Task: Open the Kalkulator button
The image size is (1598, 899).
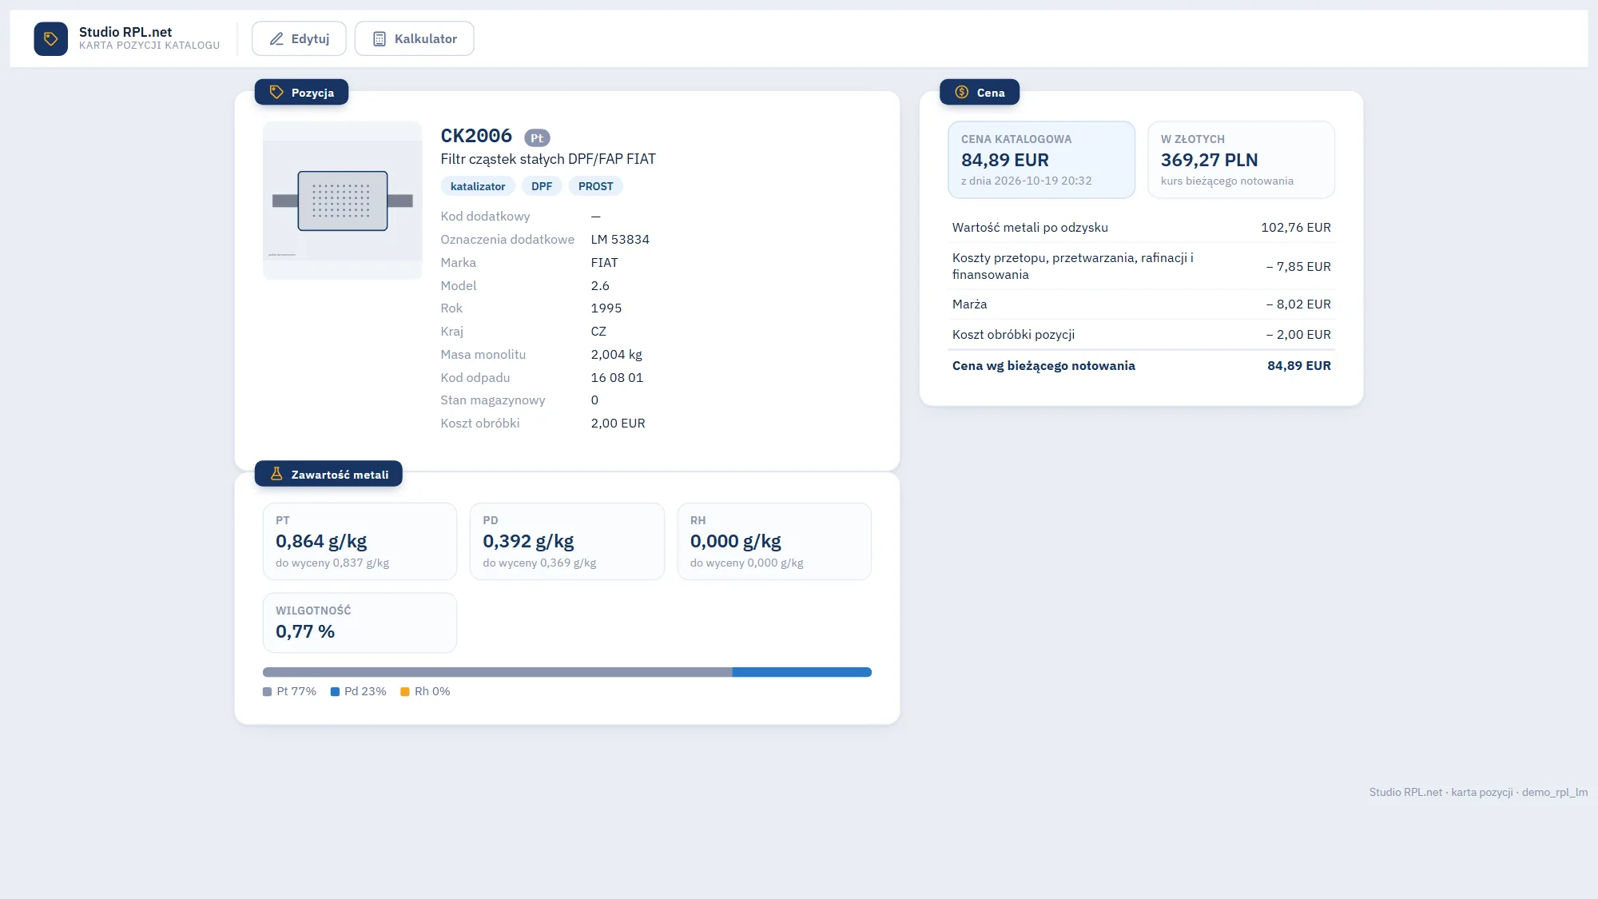Action: (x=414, y=38)
